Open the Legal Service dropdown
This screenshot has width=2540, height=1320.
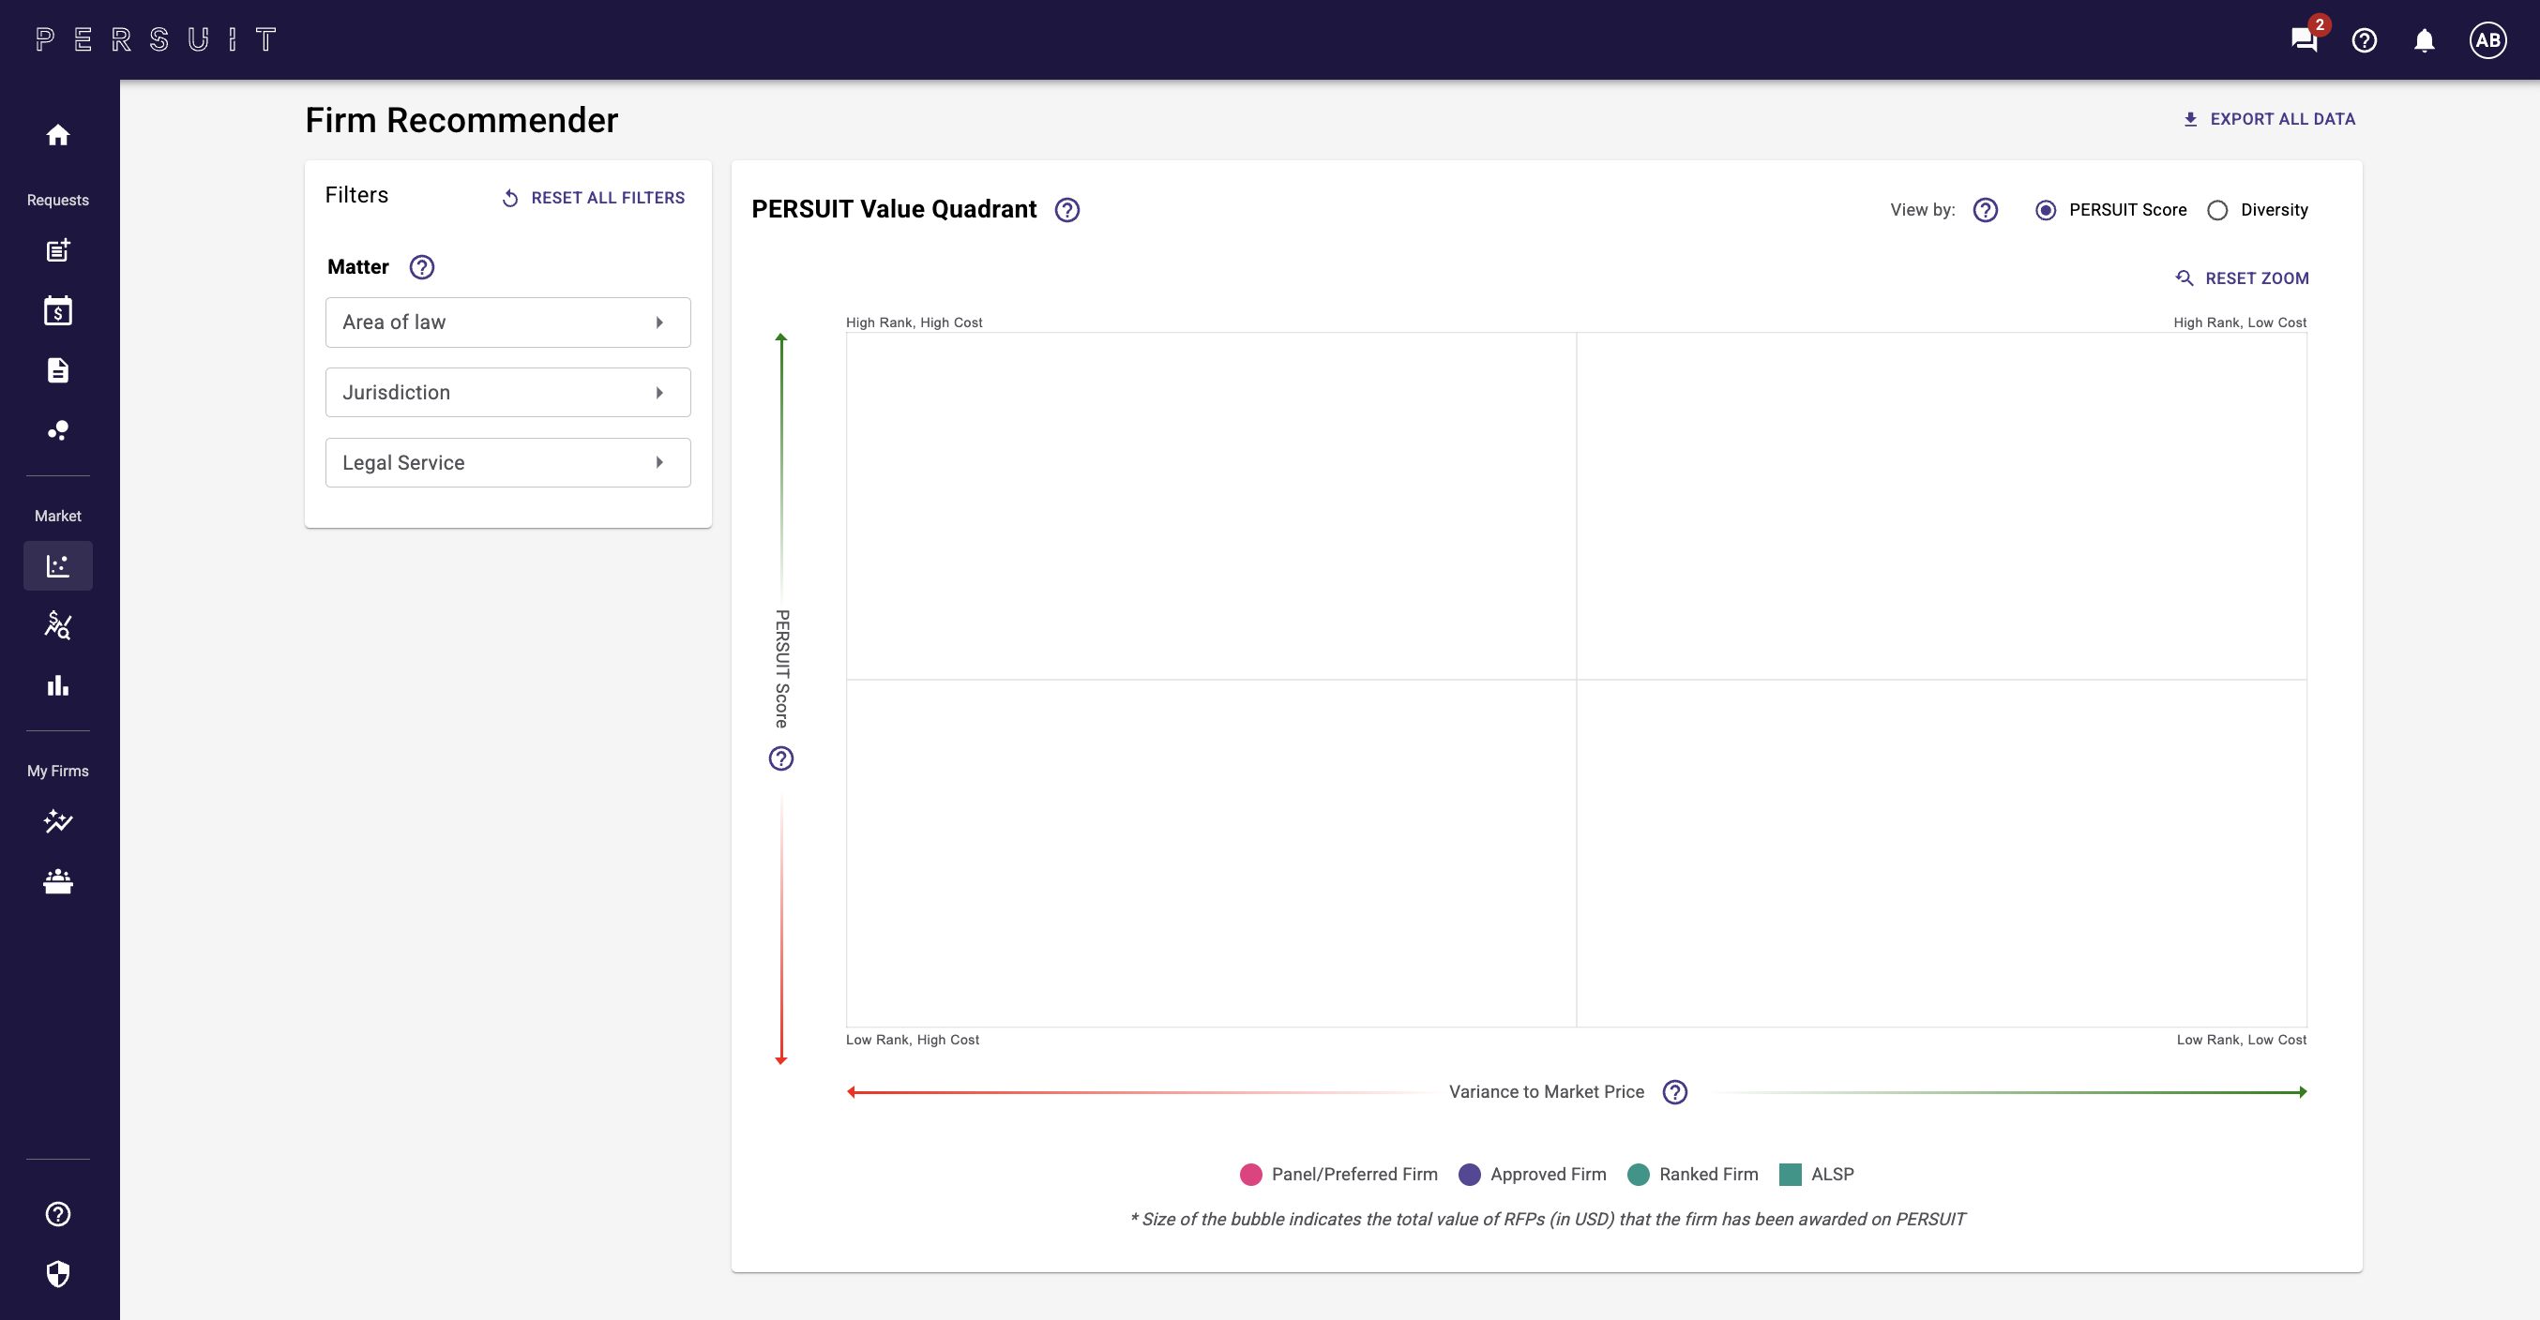click(507, 462)
